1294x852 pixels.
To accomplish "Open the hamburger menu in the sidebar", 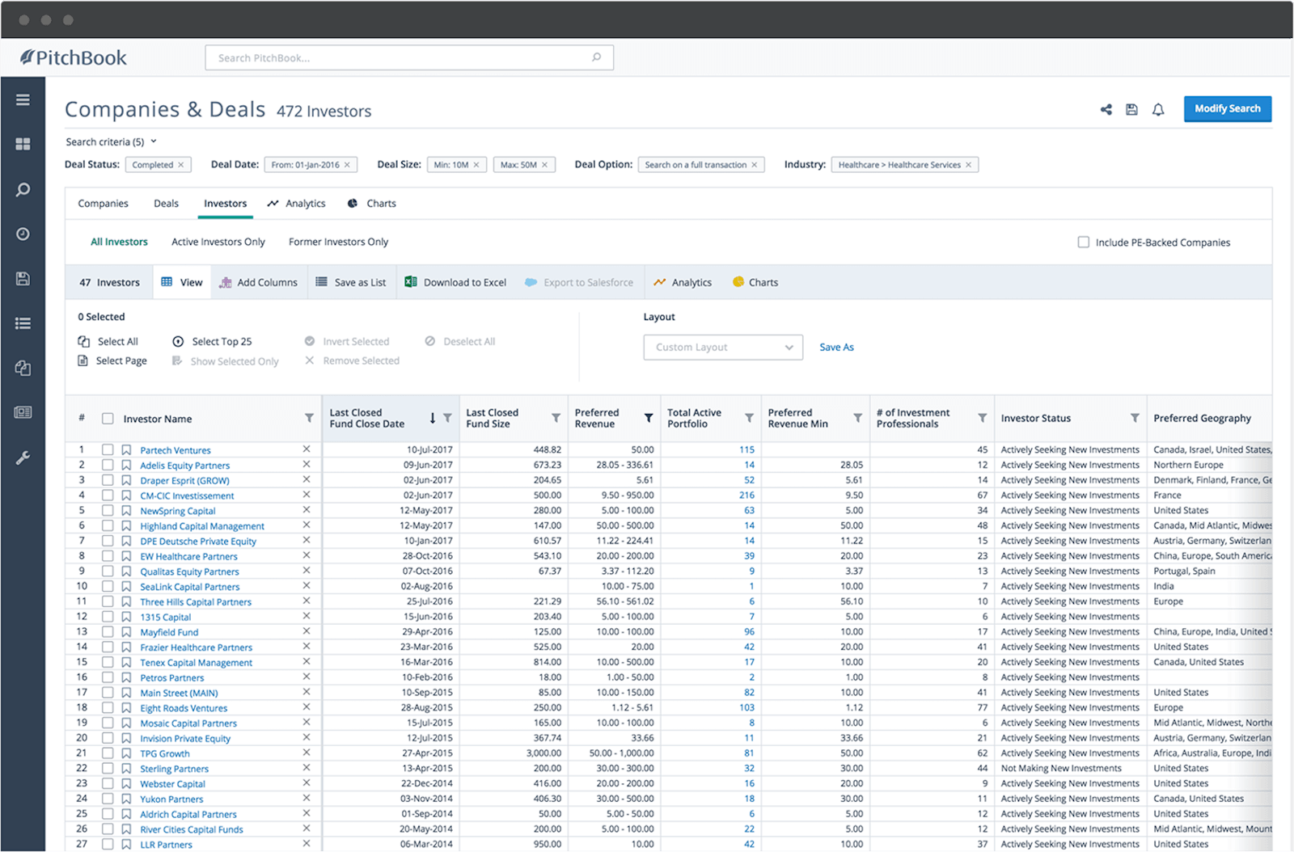I will [x=23, y=100].
